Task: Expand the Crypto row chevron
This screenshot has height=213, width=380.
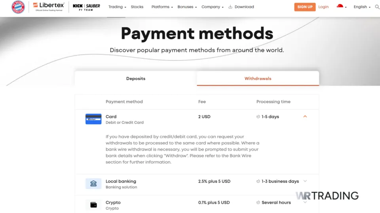Action: [305, 202]
